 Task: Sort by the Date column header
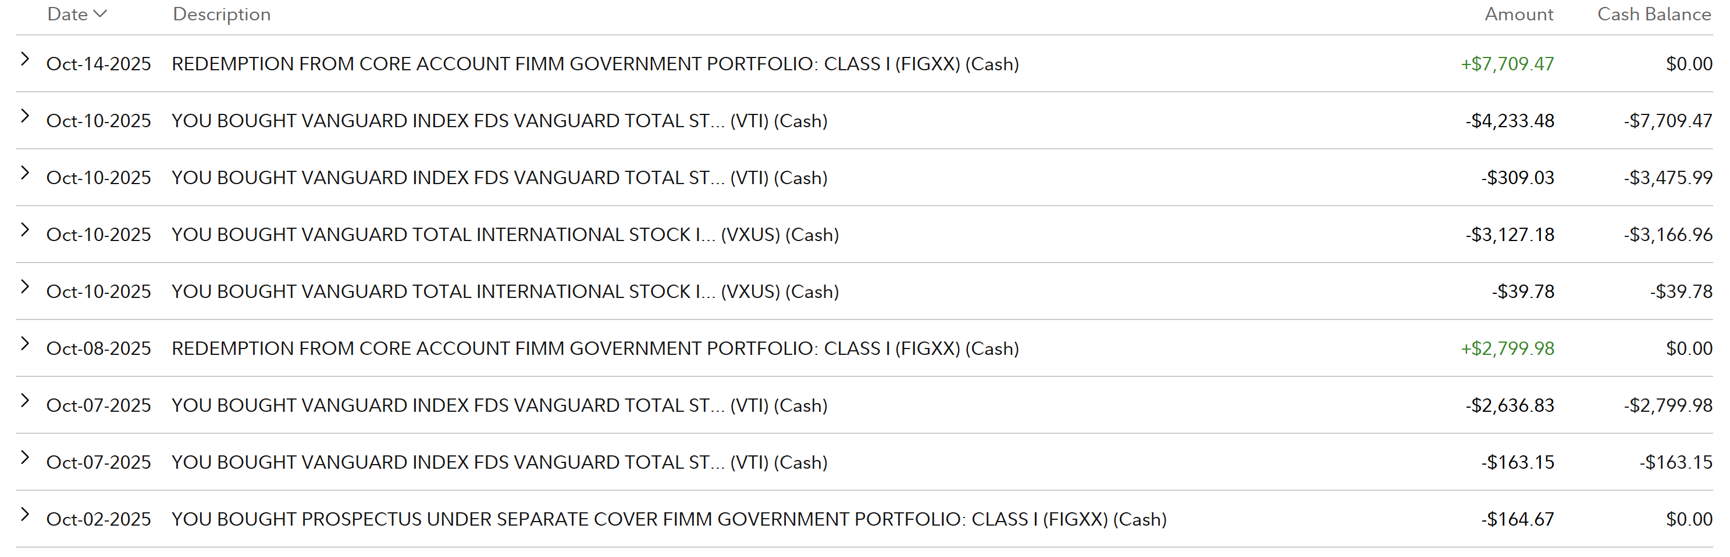[x=77, y=14]
